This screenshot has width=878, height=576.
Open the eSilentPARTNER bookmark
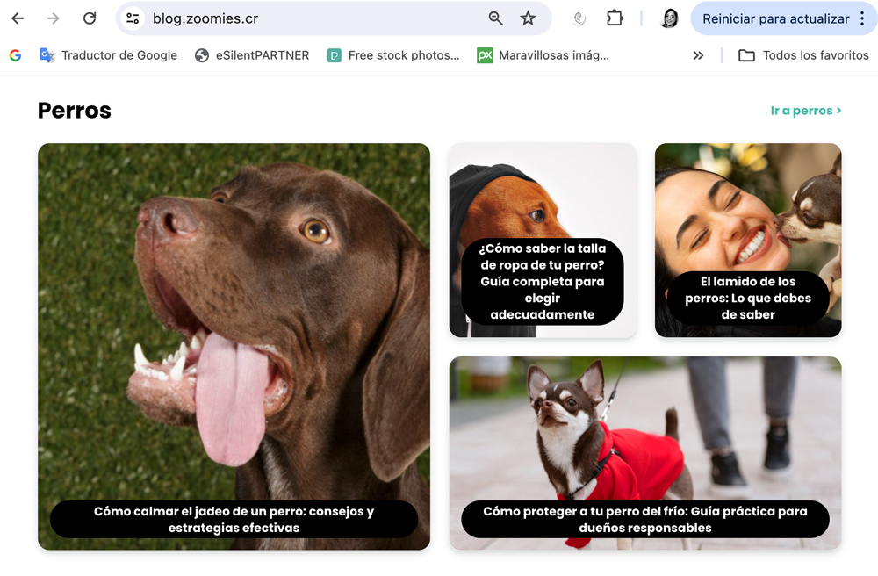coord(252,55)
